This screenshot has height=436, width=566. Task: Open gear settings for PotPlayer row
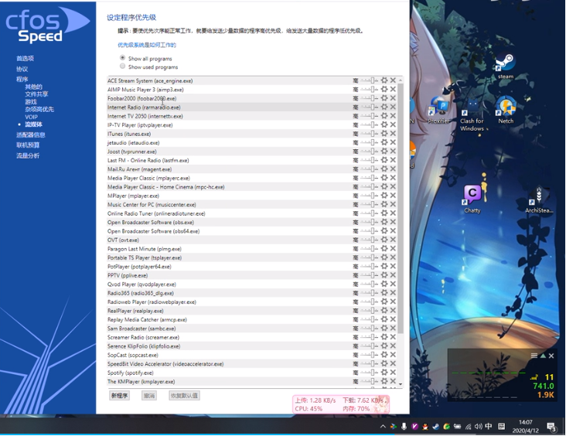point(384,267)
